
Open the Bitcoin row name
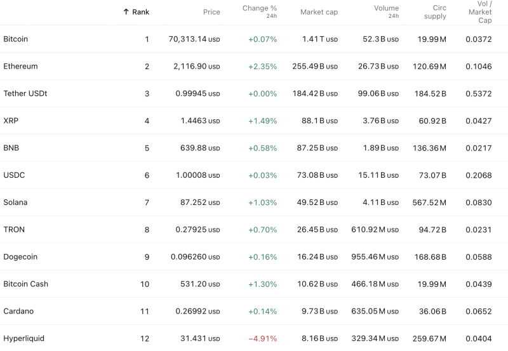point(15,39)
